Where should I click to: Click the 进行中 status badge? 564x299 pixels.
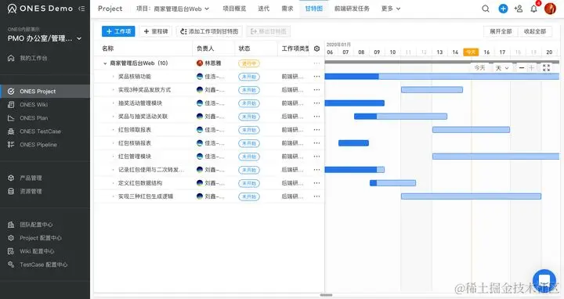[249, 63]
